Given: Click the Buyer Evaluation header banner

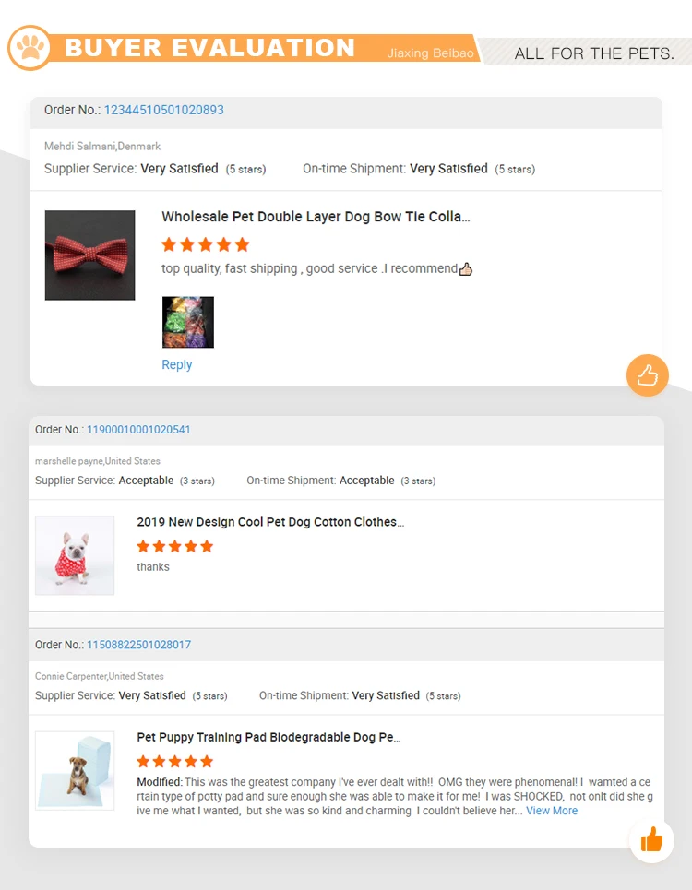Looking at the screenshot, I should (x=209, y=48).
